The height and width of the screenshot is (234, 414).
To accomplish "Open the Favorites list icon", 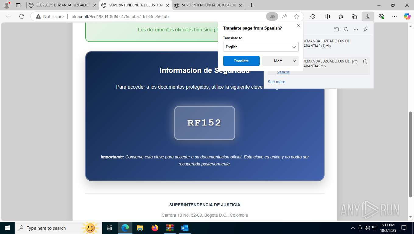I will tap(341, 16).
